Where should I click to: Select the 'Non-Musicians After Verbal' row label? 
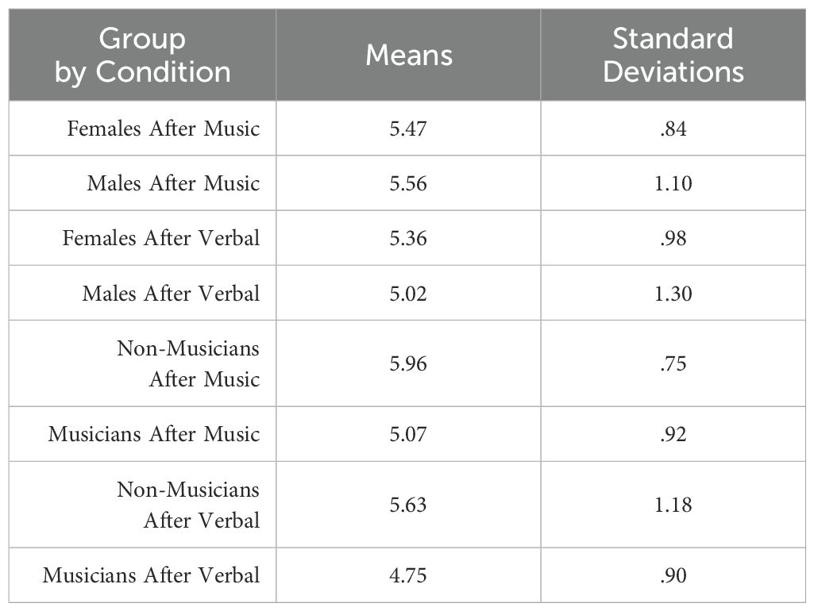click(188, 505)
